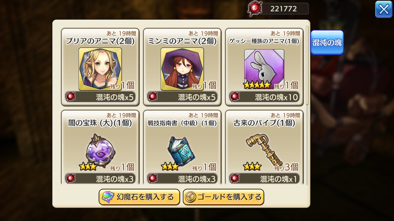Click the chaos lump currency icon beside 221772
The height and width of the screenshot is (221, 394).
pos(255,9)
